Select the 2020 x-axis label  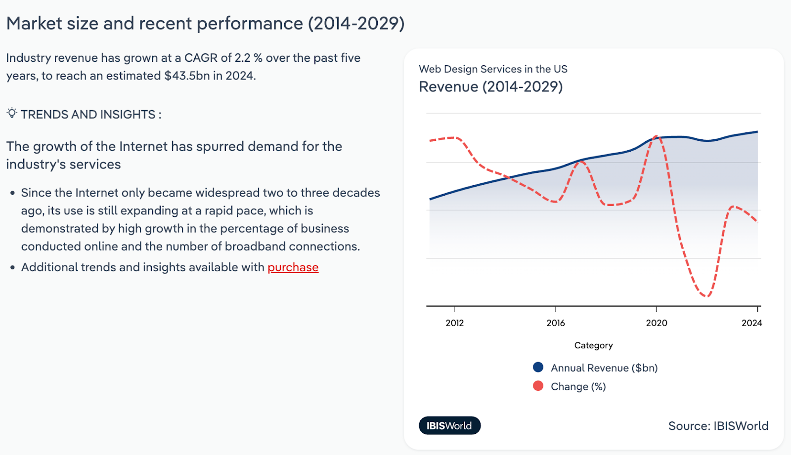(657, 323)
